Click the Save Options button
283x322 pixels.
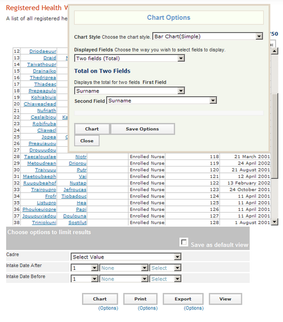143,129
